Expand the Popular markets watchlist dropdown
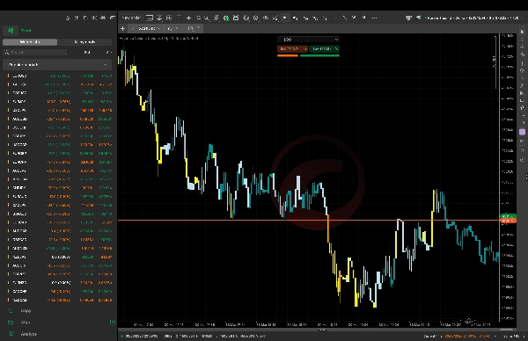Image resolution: width=528 pixels, height=341 pixels. pos(57,64)
